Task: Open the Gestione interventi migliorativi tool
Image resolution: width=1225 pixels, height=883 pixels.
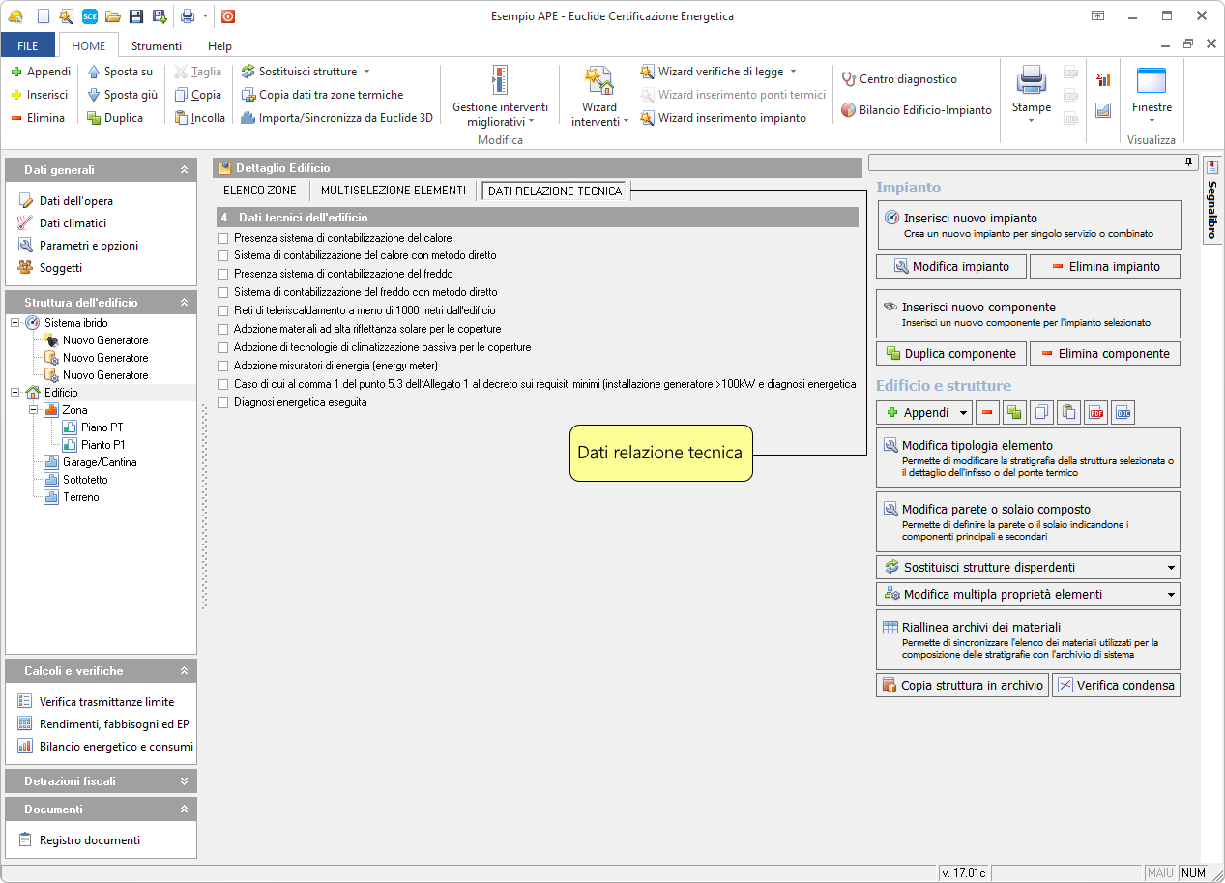Action: (x=500, y=97)
